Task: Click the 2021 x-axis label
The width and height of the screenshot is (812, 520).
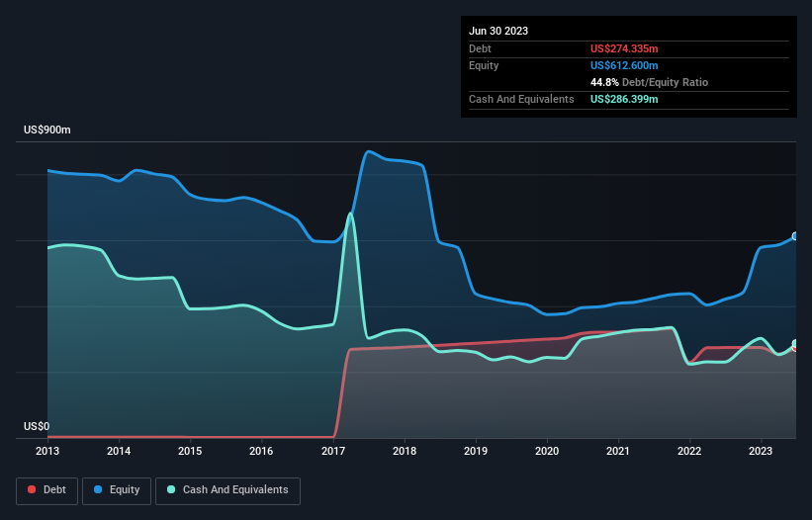Action: click(618, 451)
